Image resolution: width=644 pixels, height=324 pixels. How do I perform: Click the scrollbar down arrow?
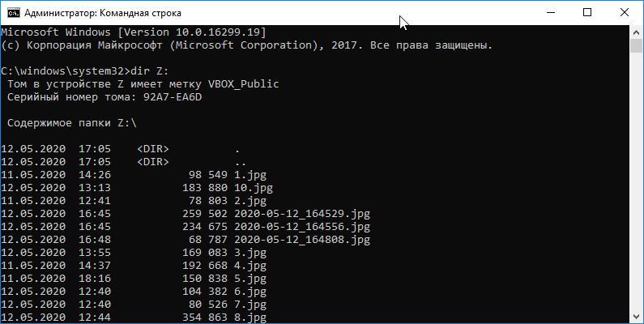click(x=636, y=316)
